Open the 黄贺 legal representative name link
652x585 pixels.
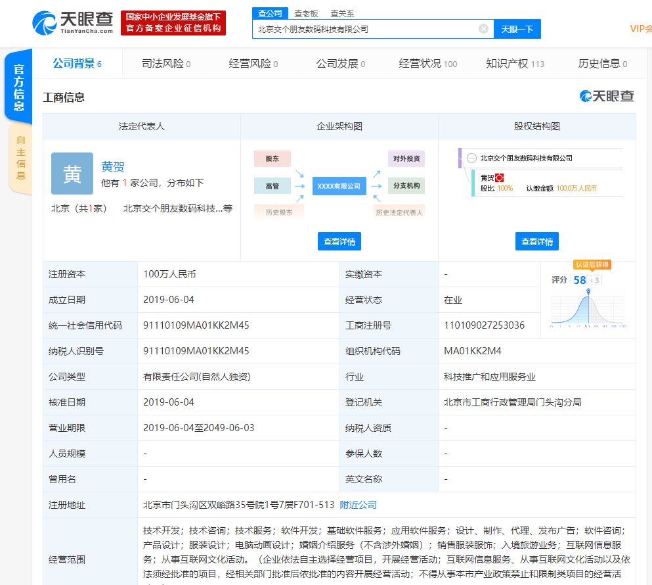click(113, 167)
